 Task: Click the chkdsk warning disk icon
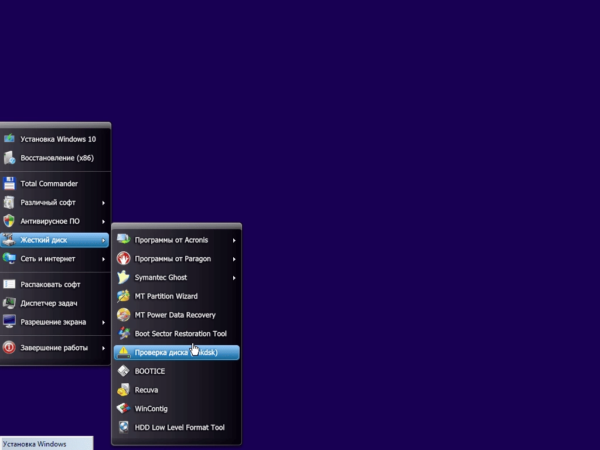coord(124,352)
